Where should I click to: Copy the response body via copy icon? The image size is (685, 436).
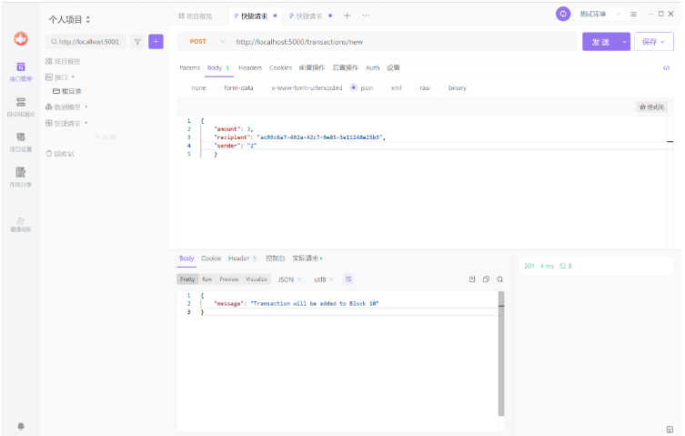[x=486, y=279]
